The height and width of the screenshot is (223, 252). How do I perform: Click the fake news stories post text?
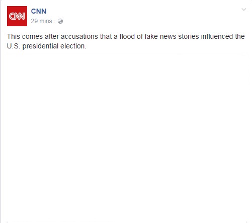coord(126,41)
